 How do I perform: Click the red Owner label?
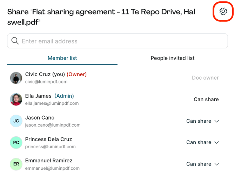[76, 74]
